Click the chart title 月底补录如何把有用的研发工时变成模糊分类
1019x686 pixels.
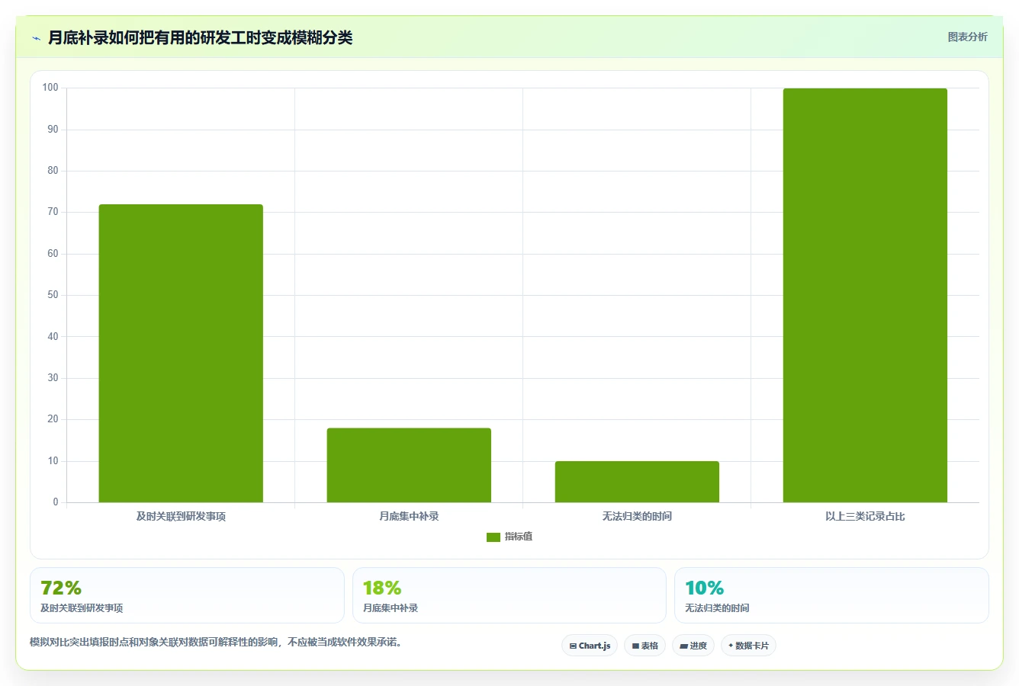pos(200,37)
